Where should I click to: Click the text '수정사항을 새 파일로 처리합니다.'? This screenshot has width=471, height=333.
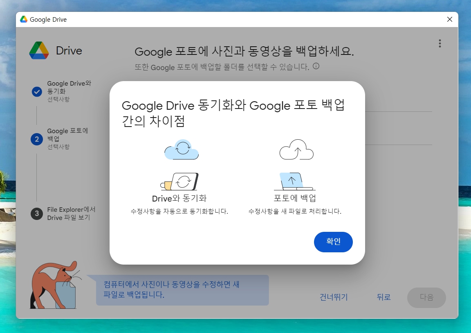point(295,211)
